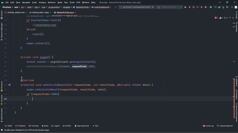Open the Resource Manager tool window
Image resolution: width=238 pixels, height=133 pixels.
(1, 31)
